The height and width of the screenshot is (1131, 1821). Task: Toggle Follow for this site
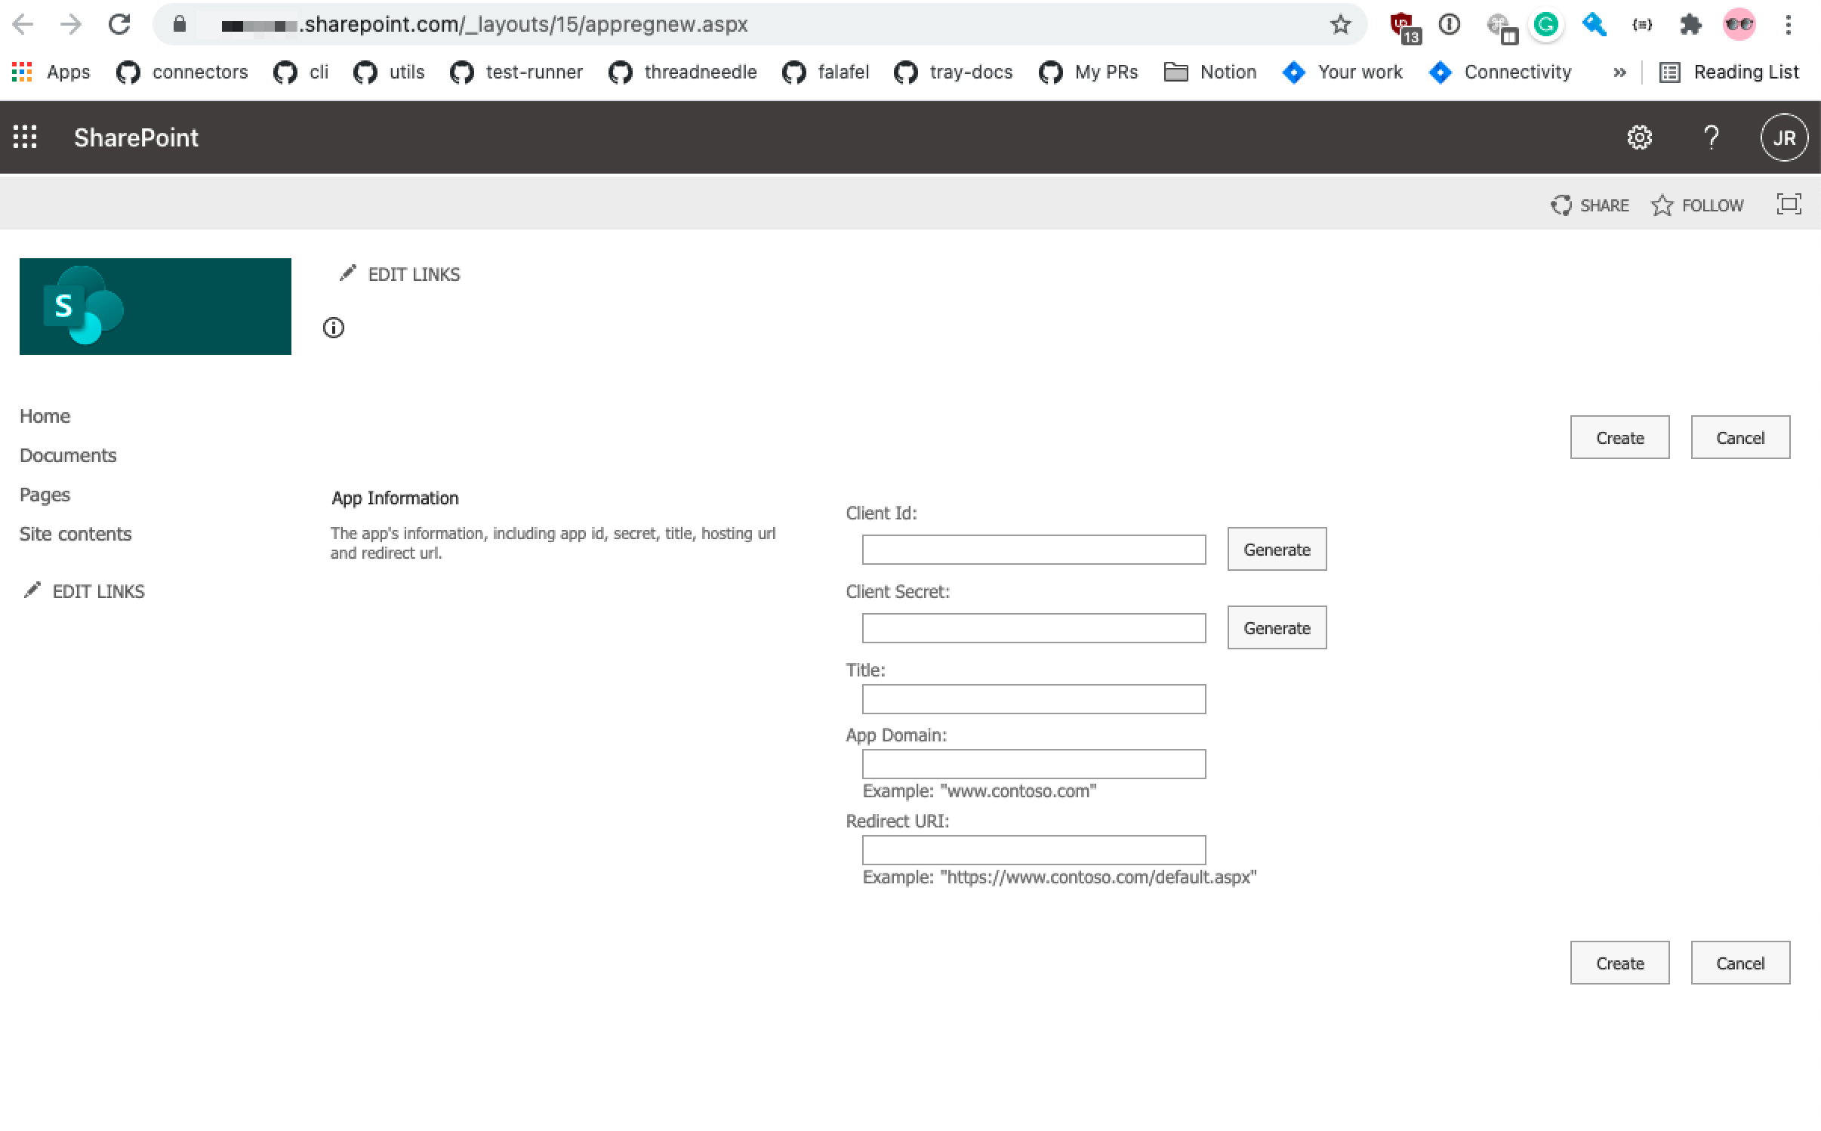1698,205
